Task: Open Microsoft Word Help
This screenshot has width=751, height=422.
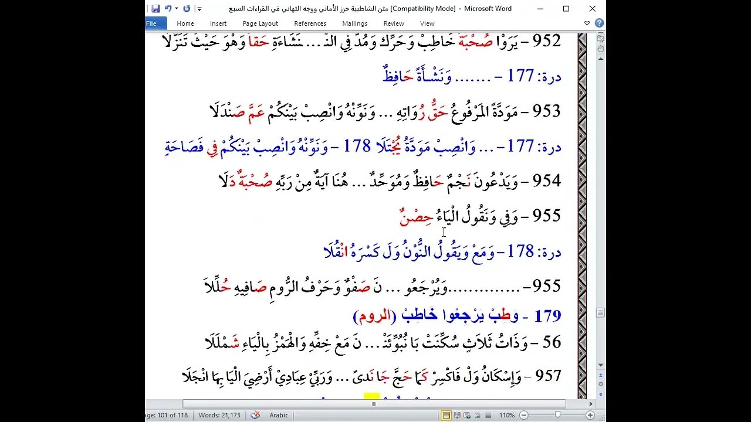Action: tap(599, 23)
